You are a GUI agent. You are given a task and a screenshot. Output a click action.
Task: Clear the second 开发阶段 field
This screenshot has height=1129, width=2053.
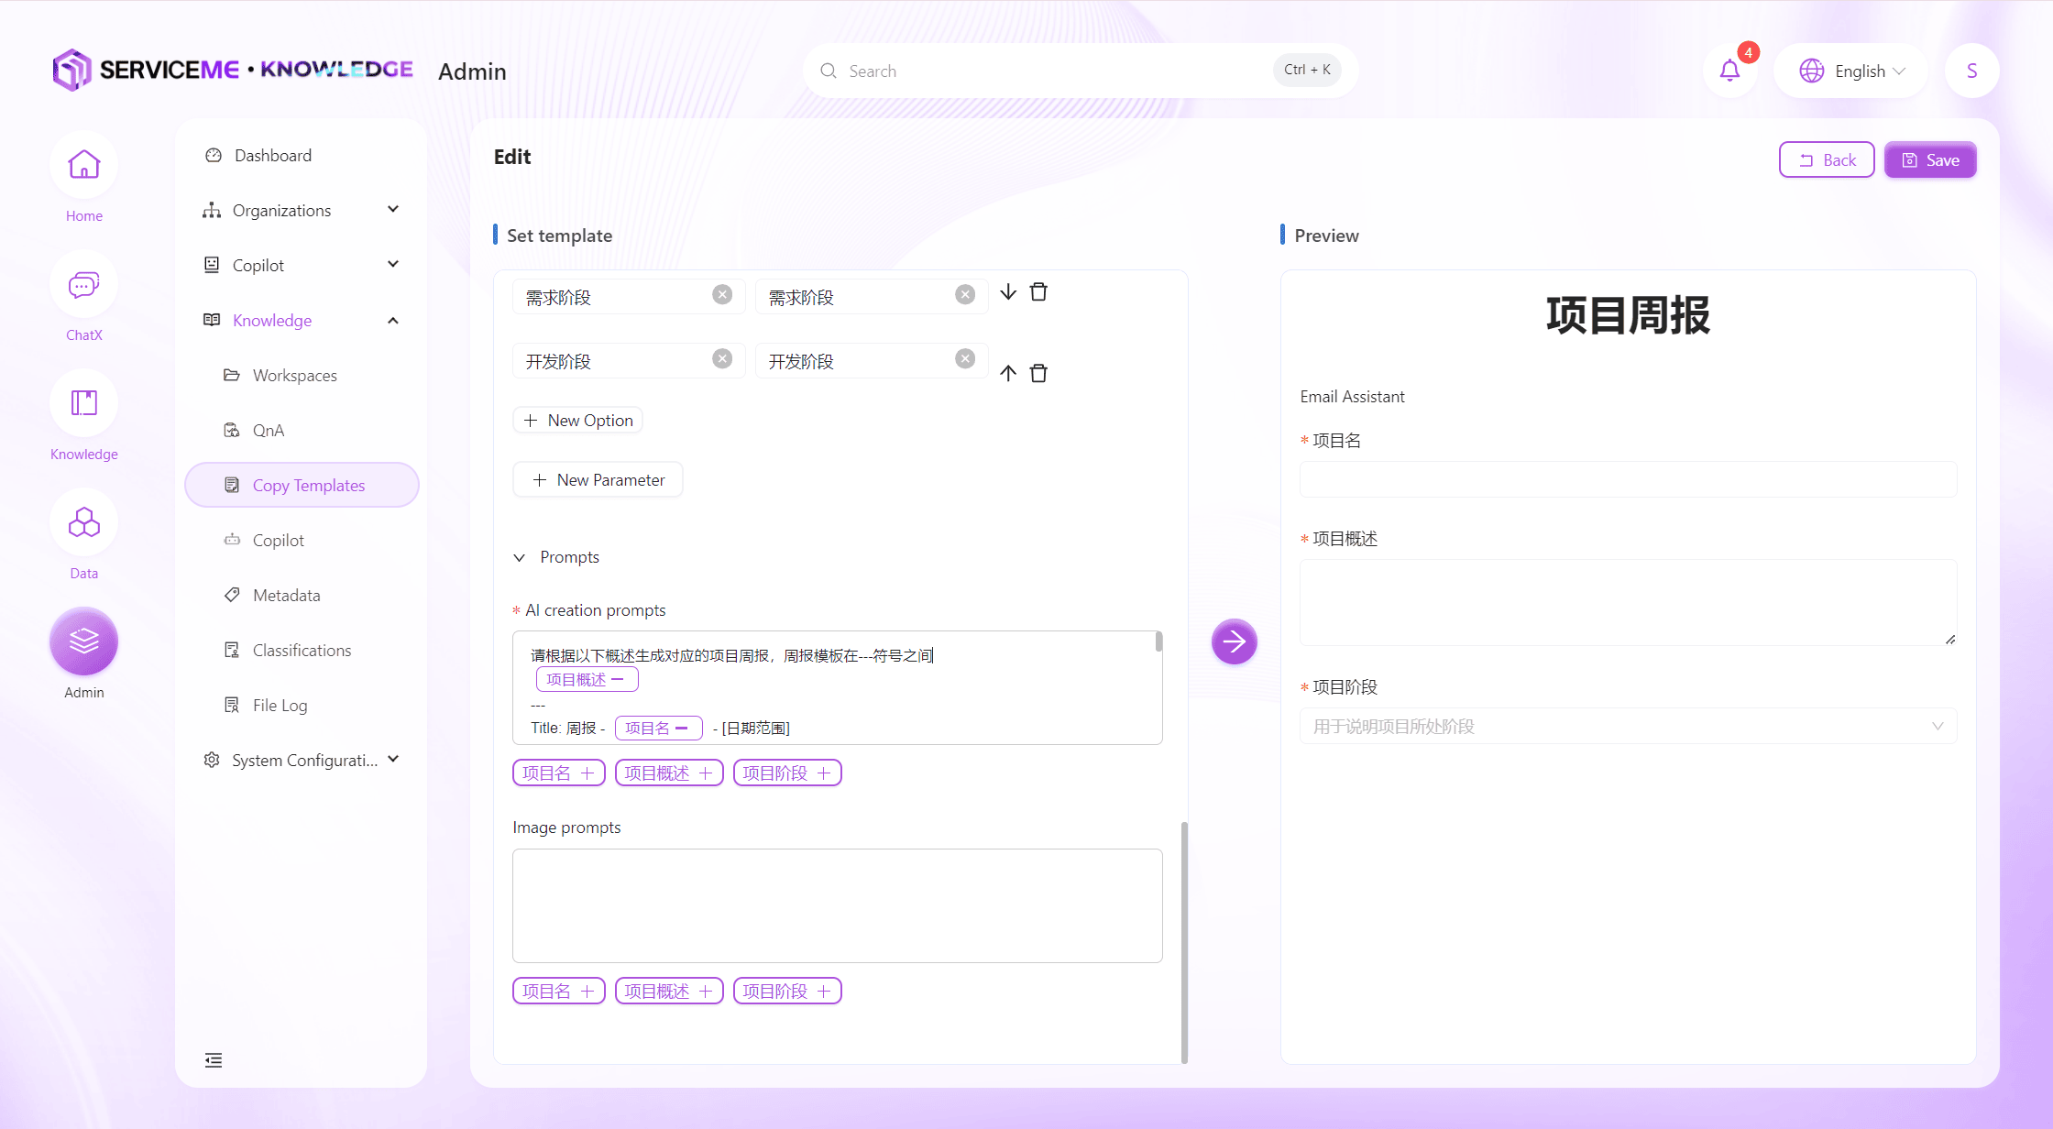coord(965,358)
